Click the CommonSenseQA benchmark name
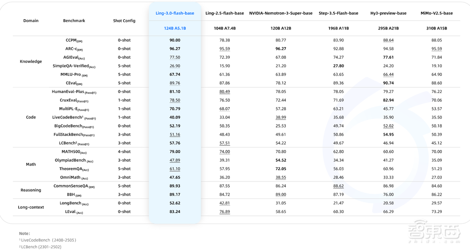Image resolution: width=470 pixels, height=252 pixels. (x=74, y=186)
